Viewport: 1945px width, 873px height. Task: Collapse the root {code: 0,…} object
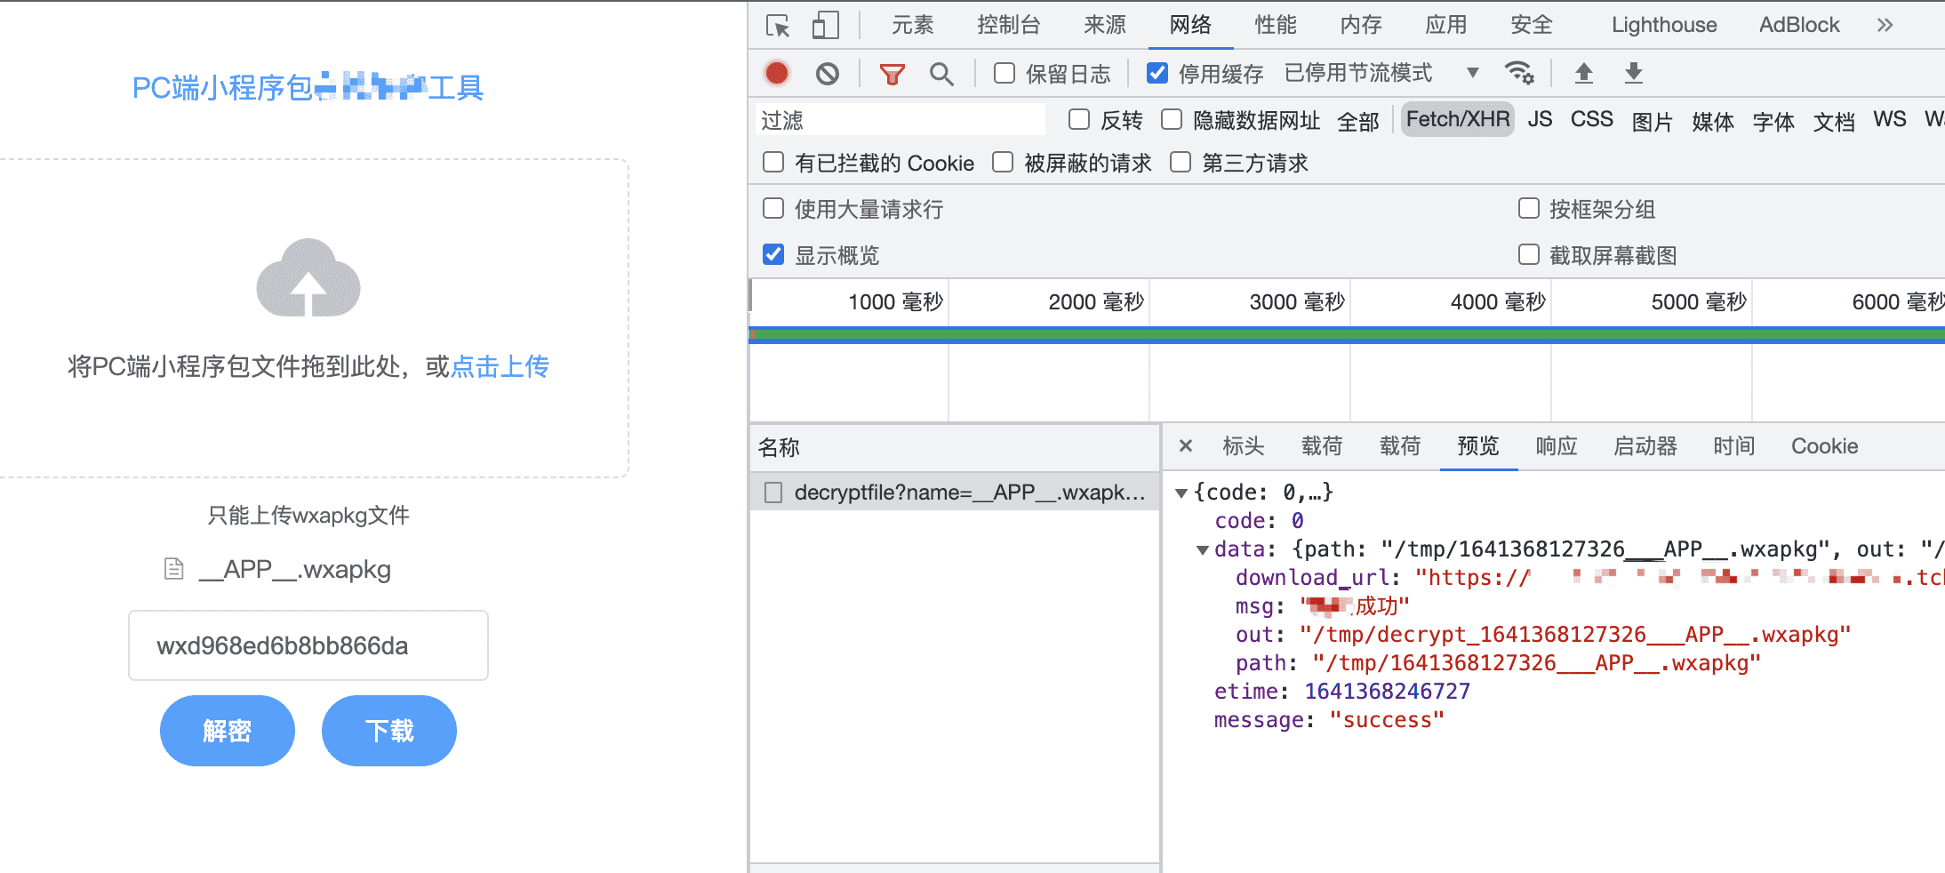tap(1181, 493)
